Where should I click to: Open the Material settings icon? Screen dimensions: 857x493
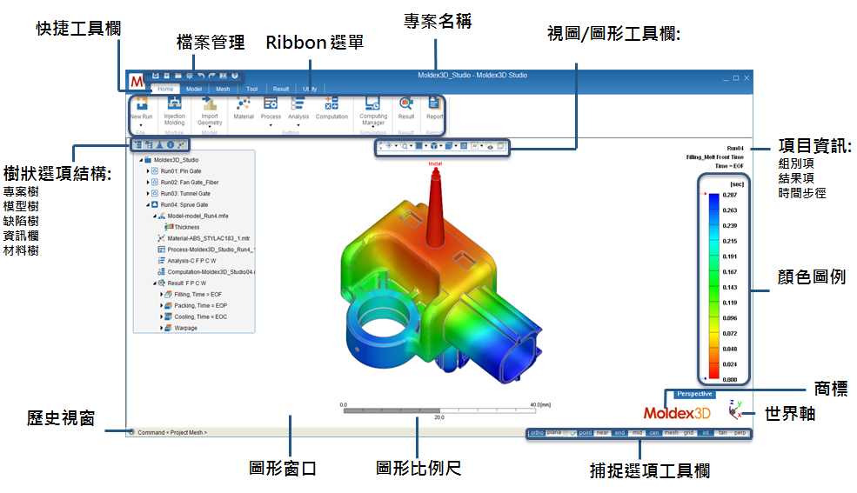[244, 103]
